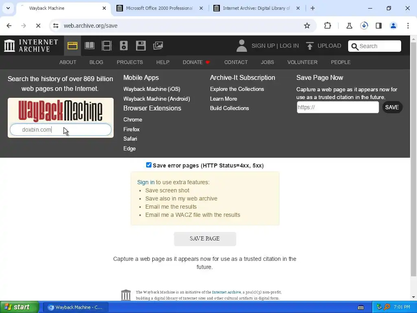This screenshot has height=313, width=417.
Task: Open the JOBS menu item
Action: tap(267, 62)
